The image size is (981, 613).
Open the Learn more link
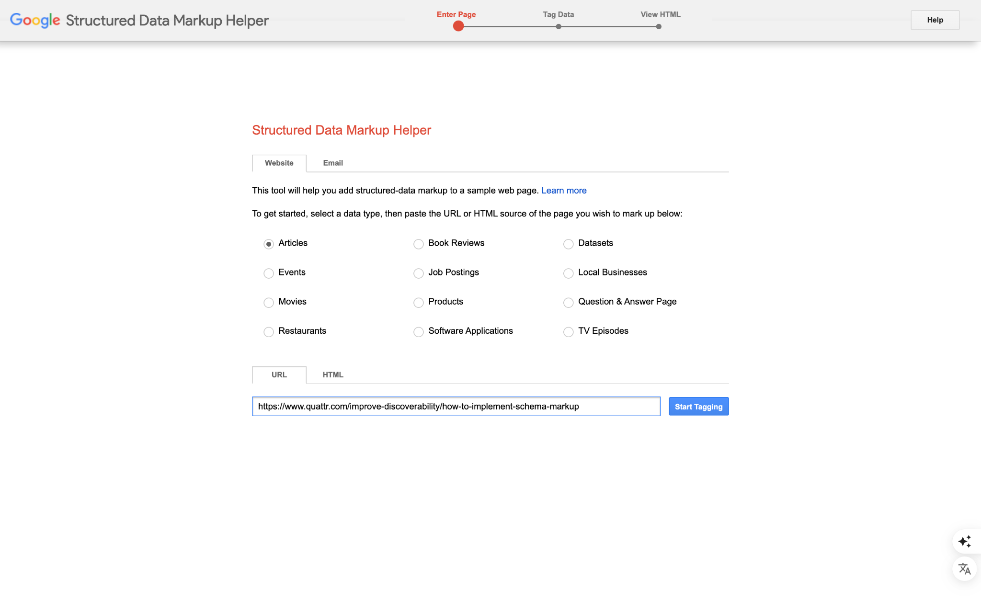pyautogui.click(x=564, y=191)
